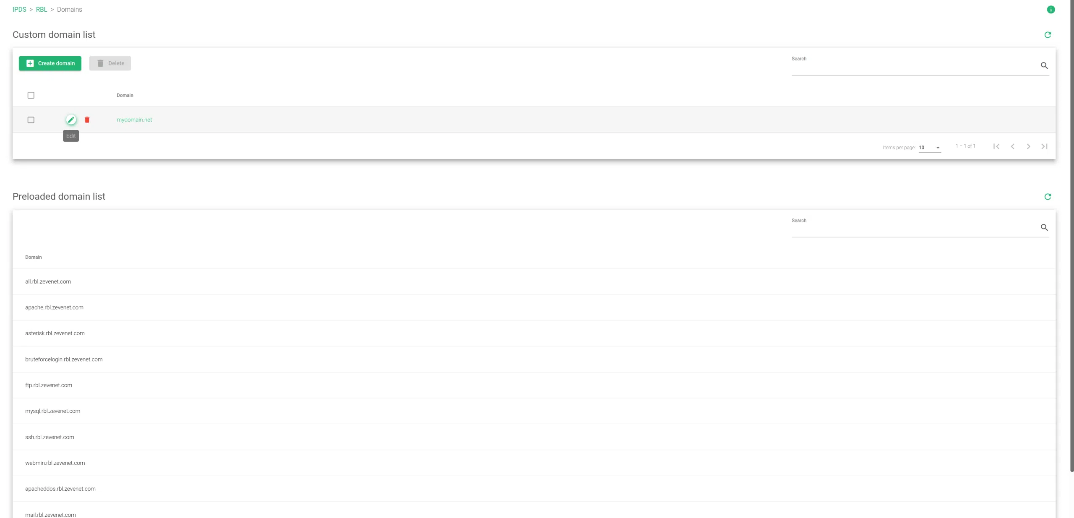This screenshot has height=518, width=1074.
Task: Check the mydomain.net row checkbox
Action: click(31, 120)
